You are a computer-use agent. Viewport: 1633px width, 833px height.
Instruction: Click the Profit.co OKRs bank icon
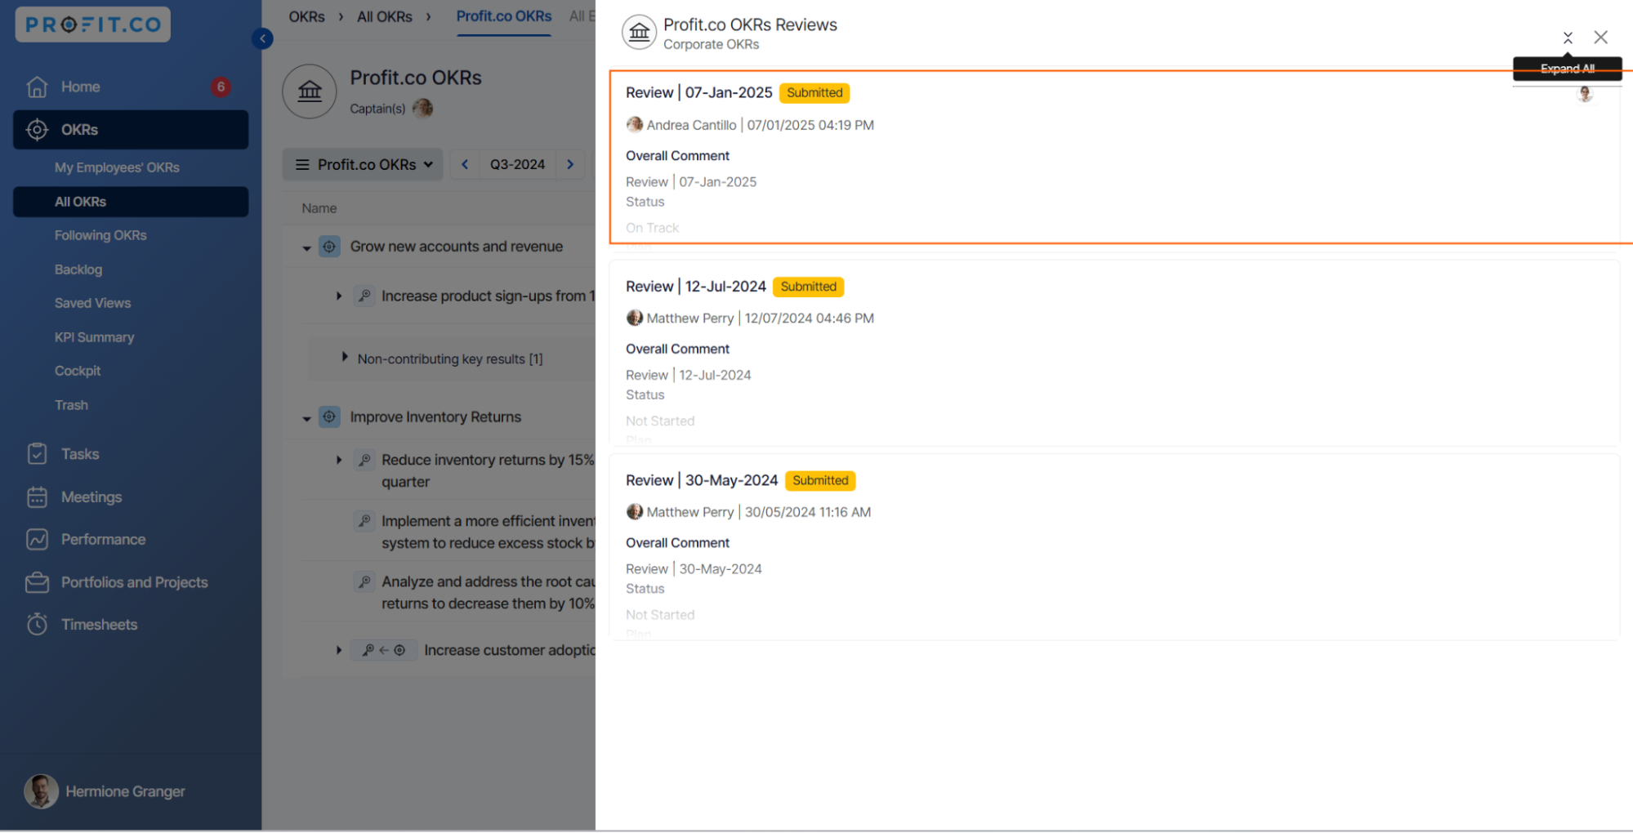coord(310,91)
